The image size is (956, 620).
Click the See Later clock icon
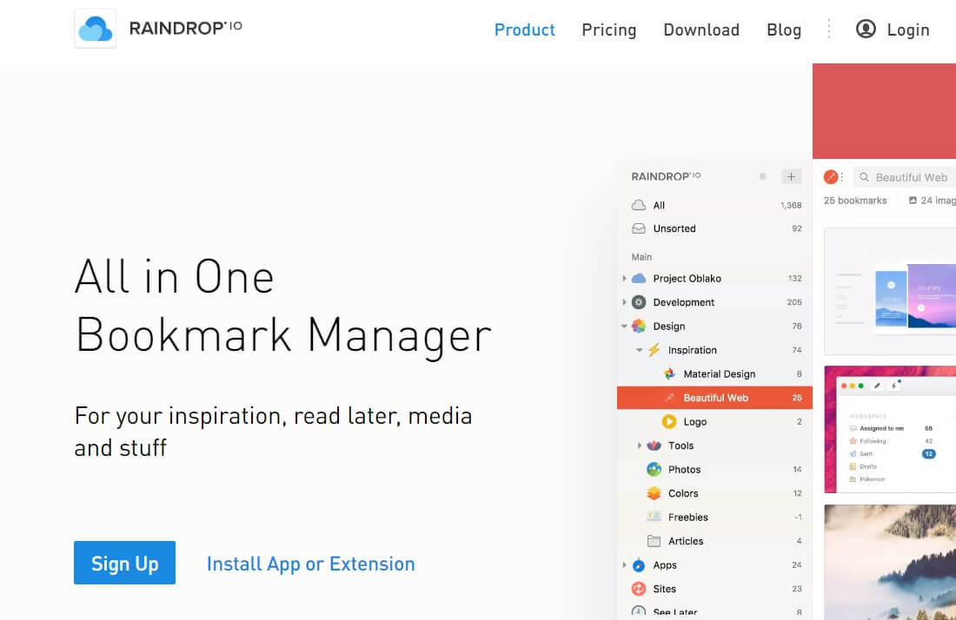[639, 612]
